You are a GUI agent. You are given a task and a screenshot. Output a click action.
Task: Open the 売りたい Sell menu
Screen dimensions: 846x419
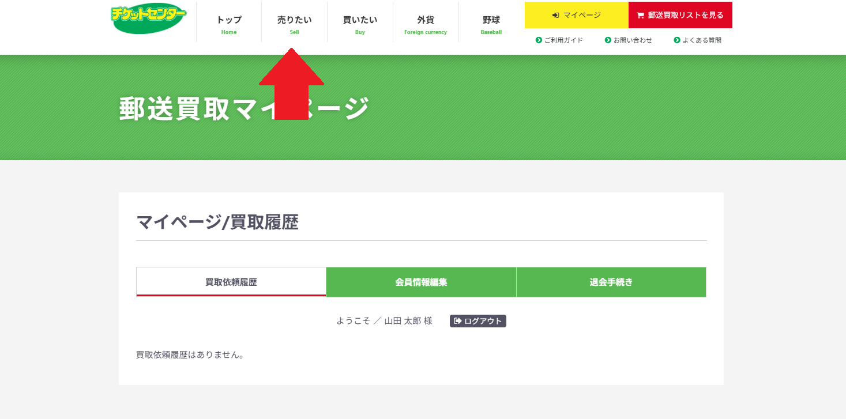click(295, 22)
